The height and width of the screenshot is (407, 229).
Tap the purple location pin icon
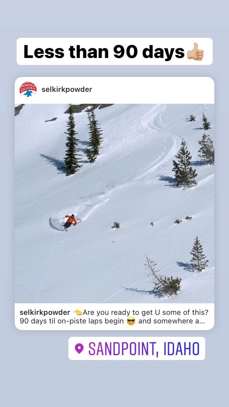[x=79, y=348]
